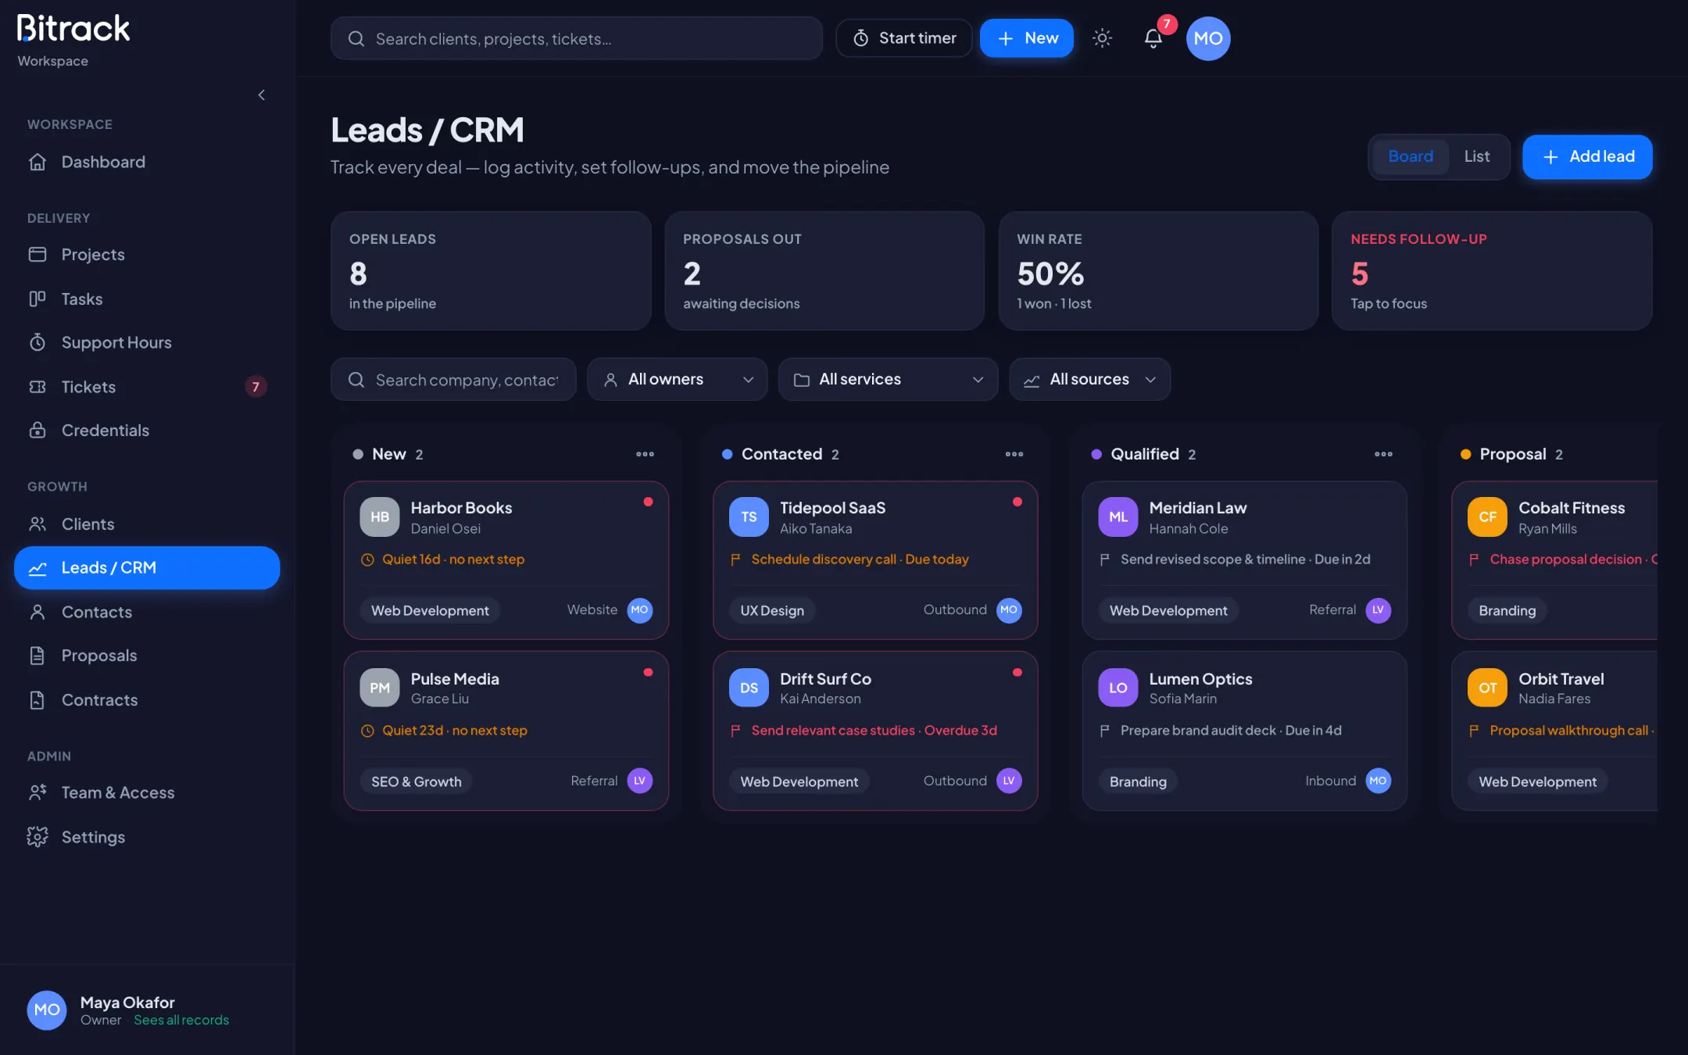Click the DS avatar on Drift Surf Co

click(749, 688)
